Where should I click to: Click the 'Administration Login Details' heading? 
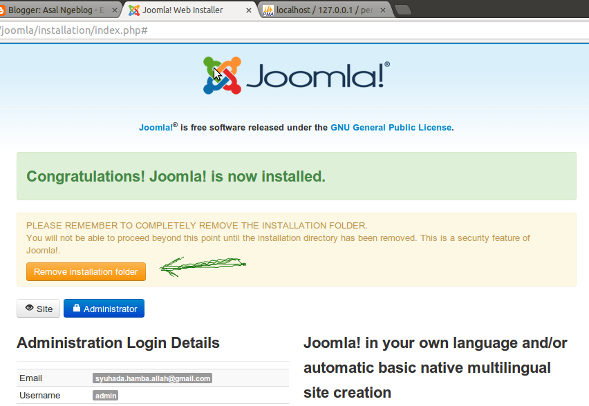coord(118,343)
